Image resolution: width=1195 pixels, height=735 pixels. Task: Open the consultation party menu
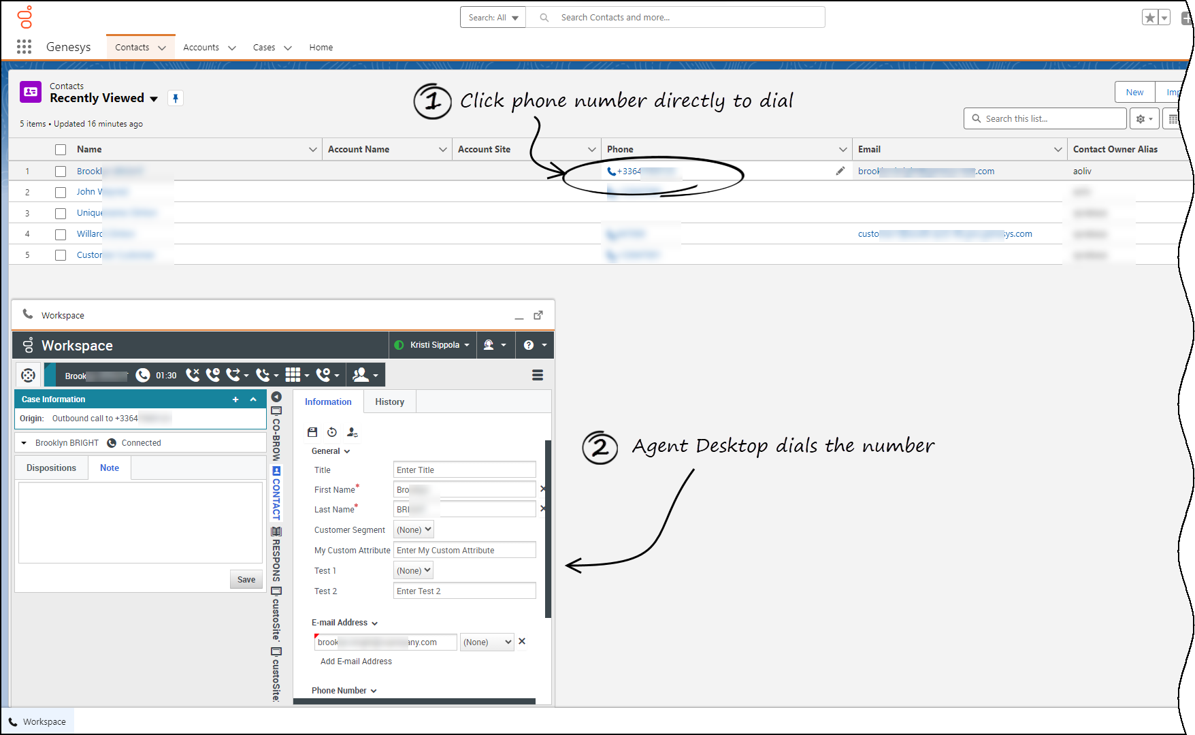coord(365,374)
